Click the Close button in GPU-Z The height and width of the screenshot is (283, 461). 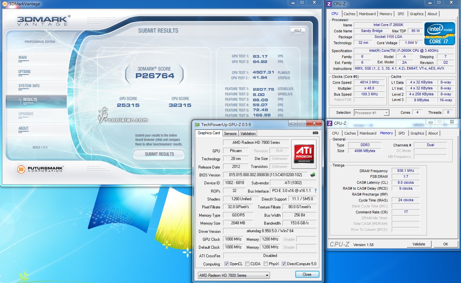(307, 274)
